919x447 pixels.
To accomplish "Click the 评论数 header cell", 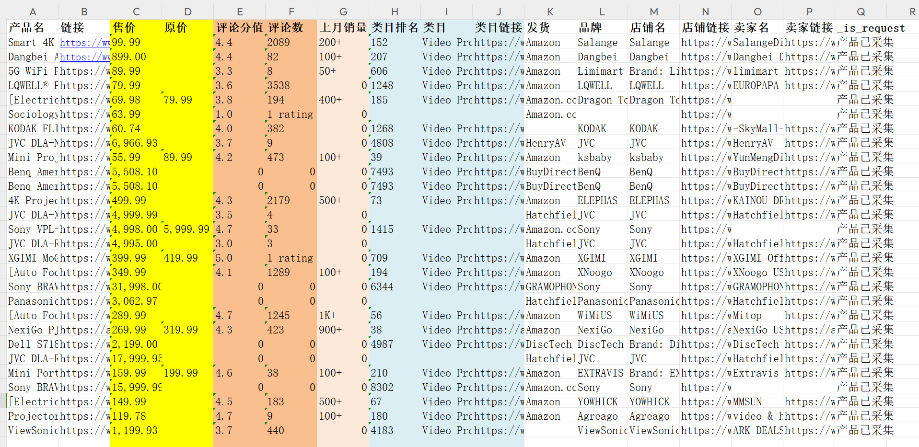I will click(291, 27).
